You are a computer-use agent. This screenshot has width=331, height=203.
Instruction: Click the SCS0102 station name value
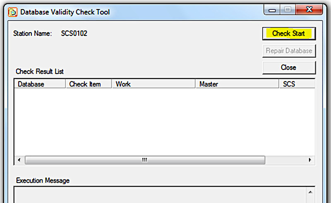click(74, 33)
